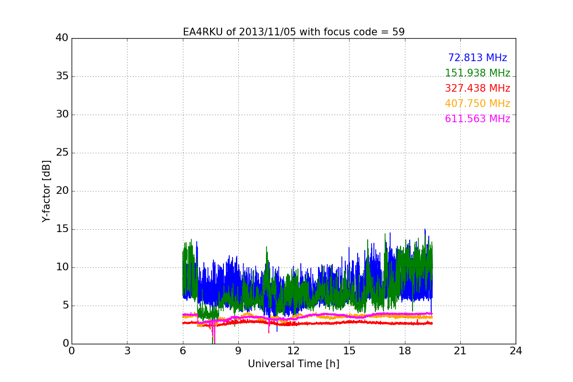Screen dimensions: 573x382
Task: Click the y-axis tick label 20
Action: click(62, 191)
